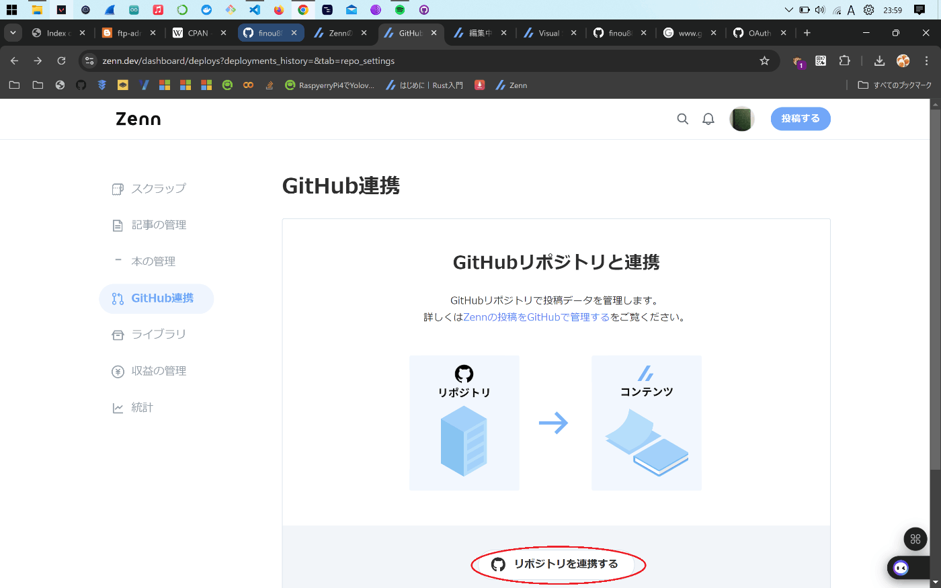The height and width of the screenshot is (588, 941).
Task: Bookmark this page with the star icon
Action: (764, 60)
